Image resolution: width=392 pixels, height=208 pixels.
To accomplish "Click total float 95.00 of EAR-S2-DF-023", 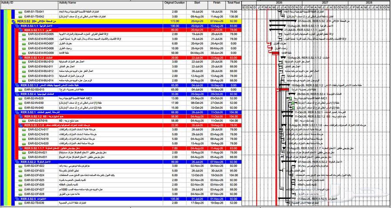I will pos(233,171).
